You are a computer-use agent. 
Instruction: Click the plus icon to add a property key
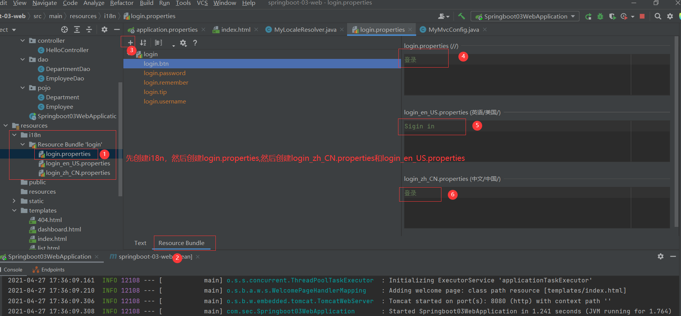click(x=130, y=43)
